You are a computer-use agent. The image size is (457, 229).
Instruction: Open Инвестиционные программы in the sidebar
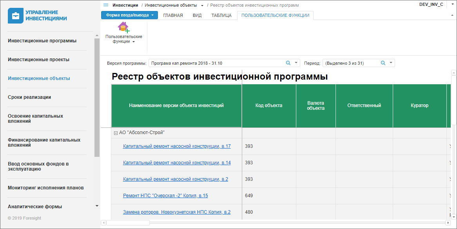[42, 41]
